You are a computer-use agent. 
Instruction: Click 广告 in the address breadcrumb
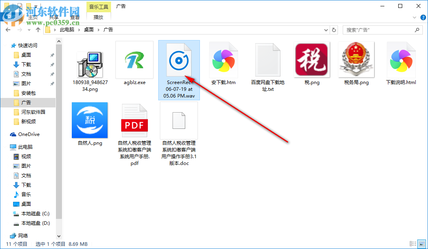(x=108, y=30)
